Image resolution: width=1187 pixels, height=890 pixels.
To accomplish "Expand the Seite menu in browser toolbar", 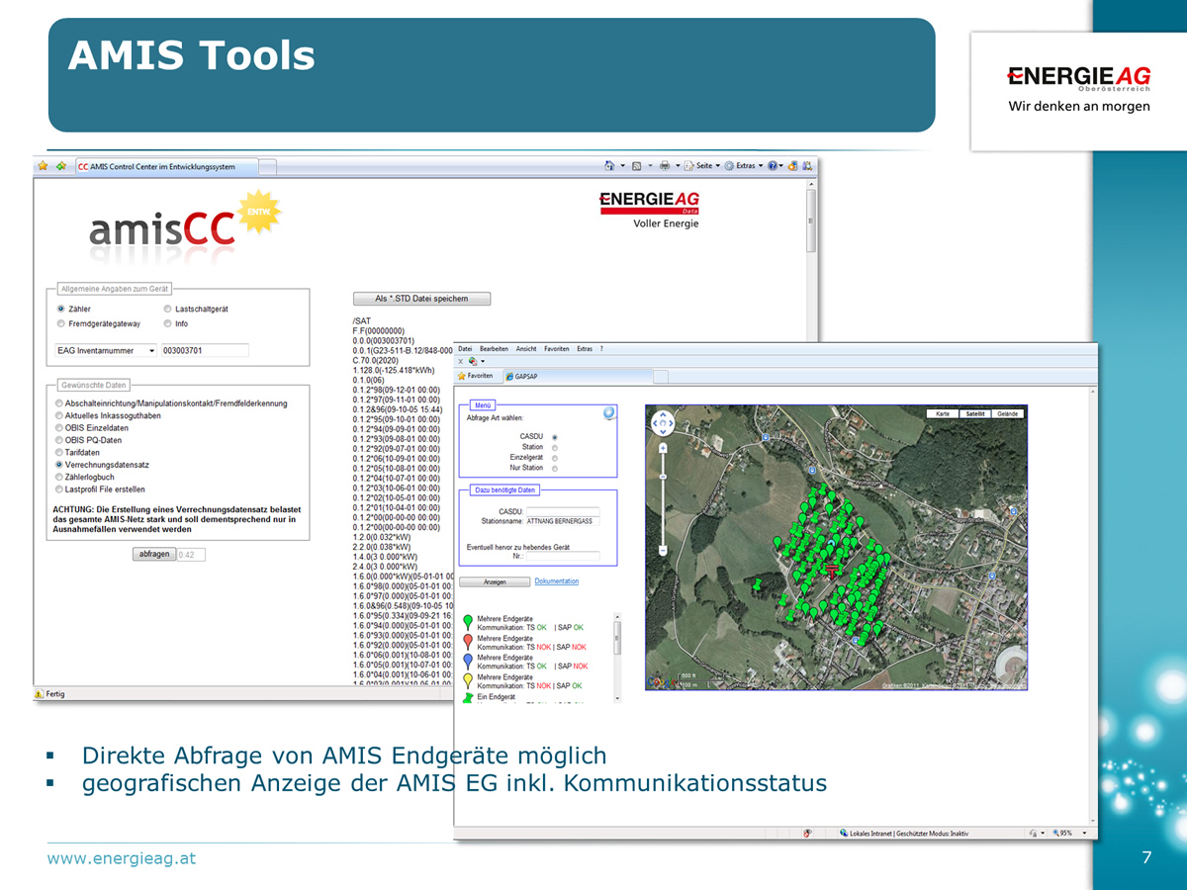I will tap(703, 166).
